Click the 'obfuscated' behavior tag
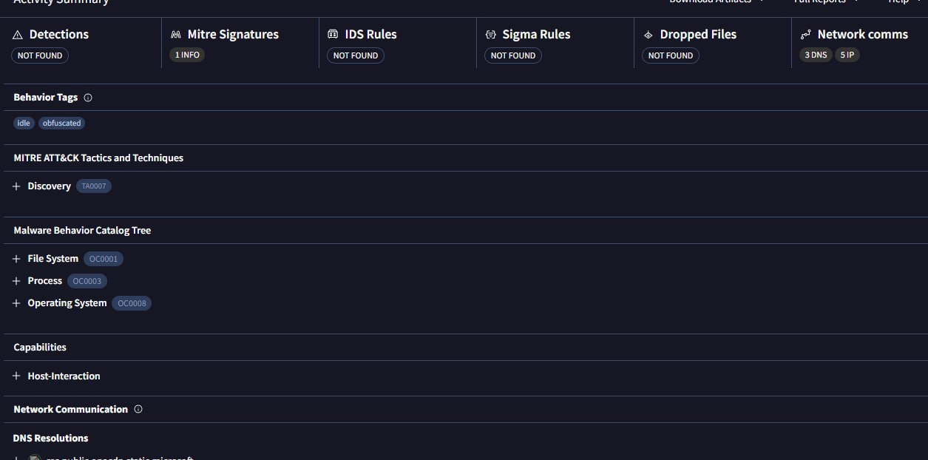Viewport: 928px width, 460px height. (61, 124)
